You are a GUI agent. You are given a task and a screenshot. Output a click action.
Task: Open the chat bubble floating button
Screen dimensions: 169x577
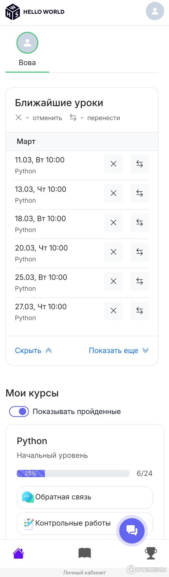tap(132, 531)
